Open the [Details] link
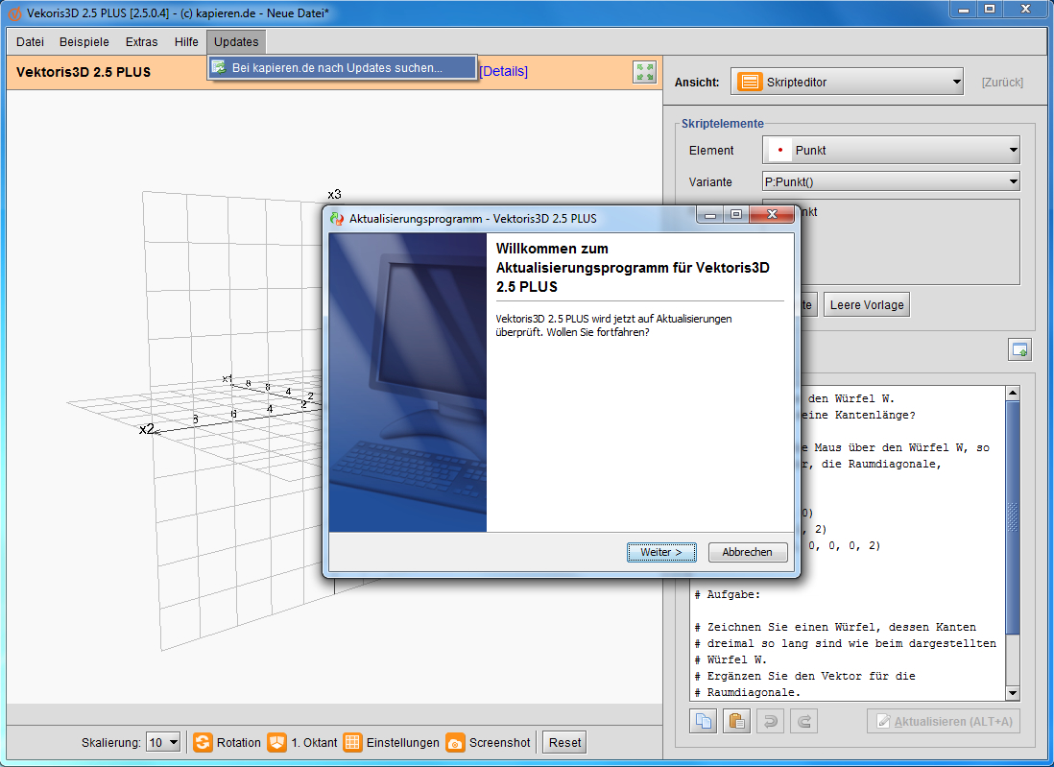1054x767 pixels. pyautogui.click(x=503, y=71)
